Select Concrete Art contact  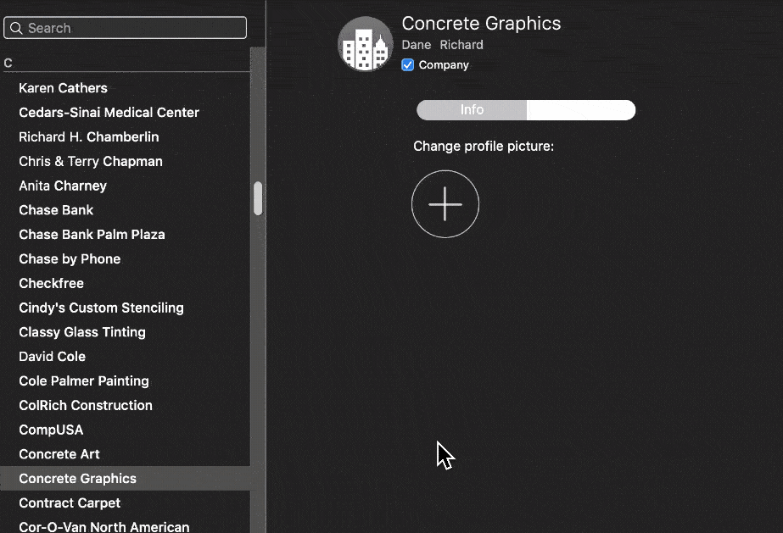point(125,454)
